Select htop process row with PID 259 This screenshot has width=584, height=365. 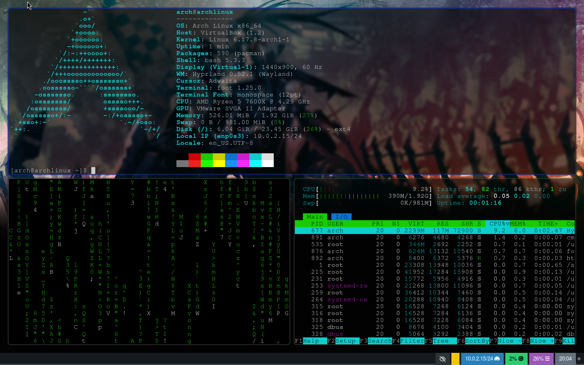tap(435, 293)
